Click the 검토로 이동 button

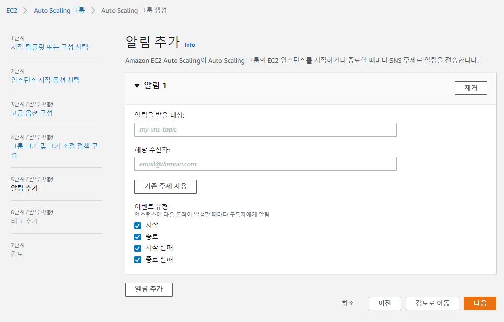tap(432, 303)
